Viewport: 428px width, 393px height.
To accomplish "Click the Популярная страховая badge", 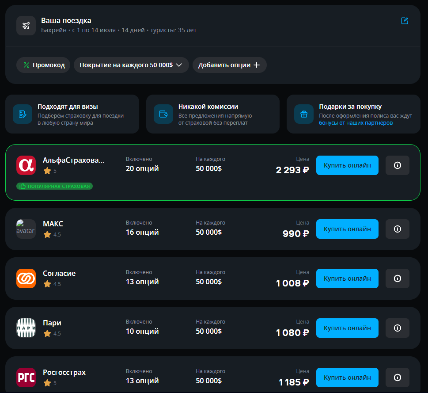I will click(x=55, y=186).
